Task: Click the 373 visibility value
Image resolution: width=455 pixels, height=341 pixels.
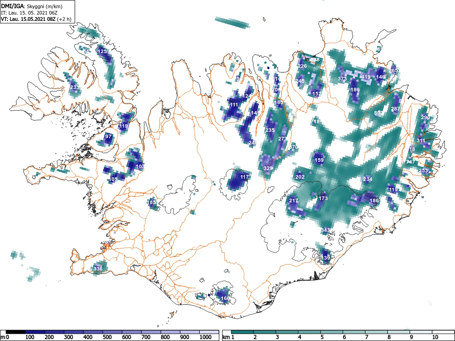Action: [x=343, y=79]
